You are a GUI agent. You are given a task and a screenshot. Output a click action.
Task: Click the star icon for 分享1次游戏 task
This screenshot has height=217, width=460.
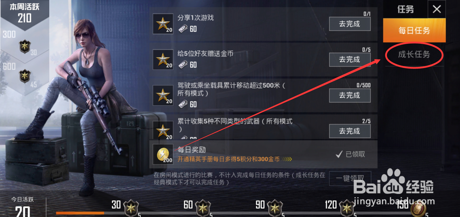(163, 24)
